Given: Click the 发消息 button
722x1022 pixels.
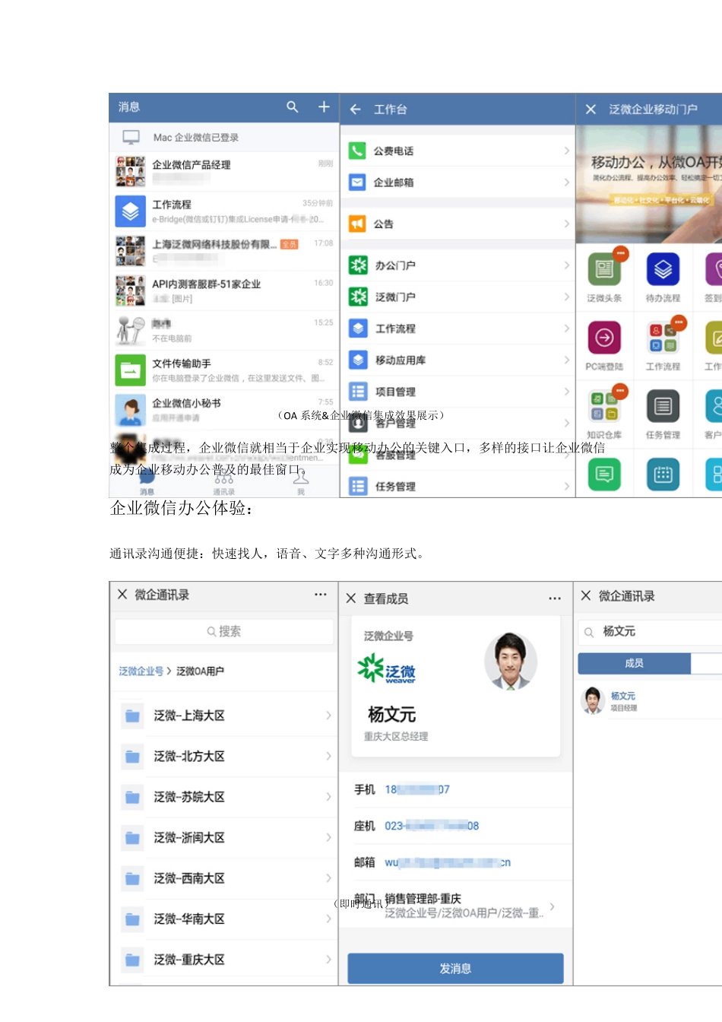Looking at the screenshot, I should coord(455,969).
